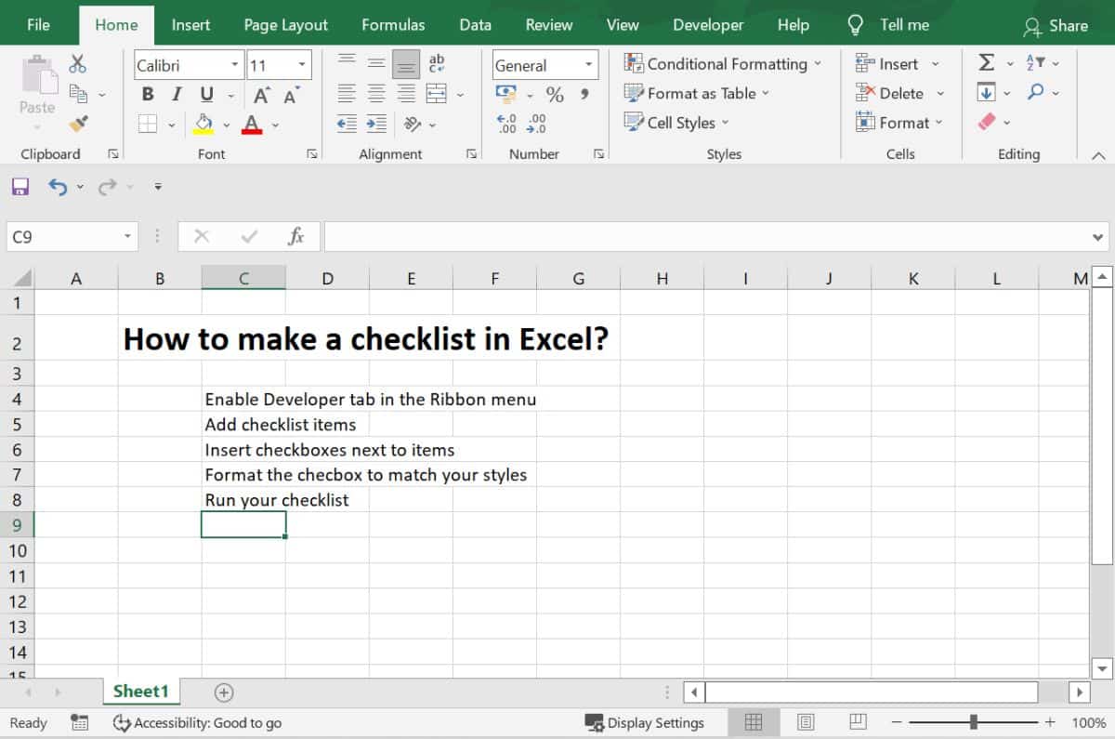Open the Formulas ribbon tab

[x=393, y=24]
